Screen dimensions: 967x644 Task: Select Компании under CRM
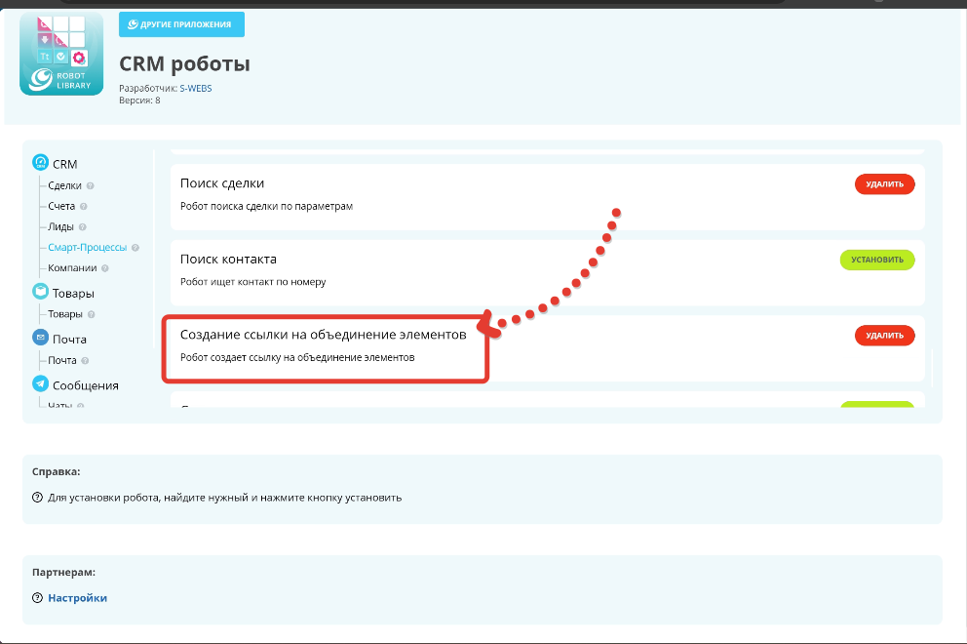73,268
